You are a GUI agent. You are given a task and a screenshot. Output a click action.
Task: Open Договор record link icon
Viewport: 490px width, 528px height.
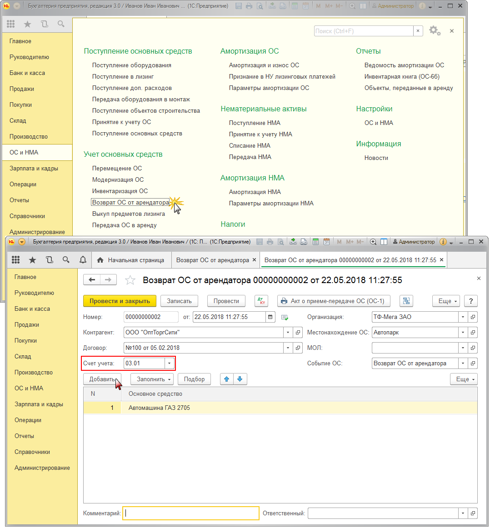(298, 348)
